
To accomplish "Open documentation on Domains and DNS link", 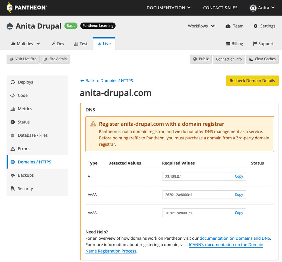I will (235, 238).
